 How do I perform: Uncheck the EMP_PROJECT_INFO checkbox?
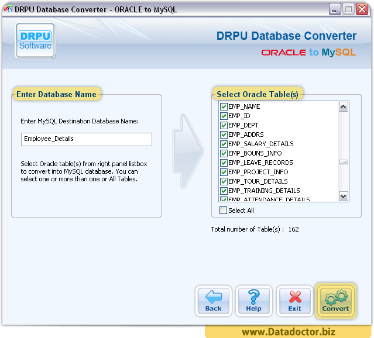pos(224,172)
